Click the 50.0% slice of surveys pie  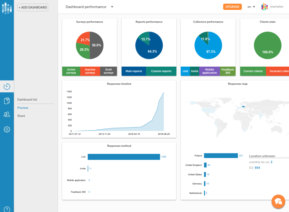97,45
